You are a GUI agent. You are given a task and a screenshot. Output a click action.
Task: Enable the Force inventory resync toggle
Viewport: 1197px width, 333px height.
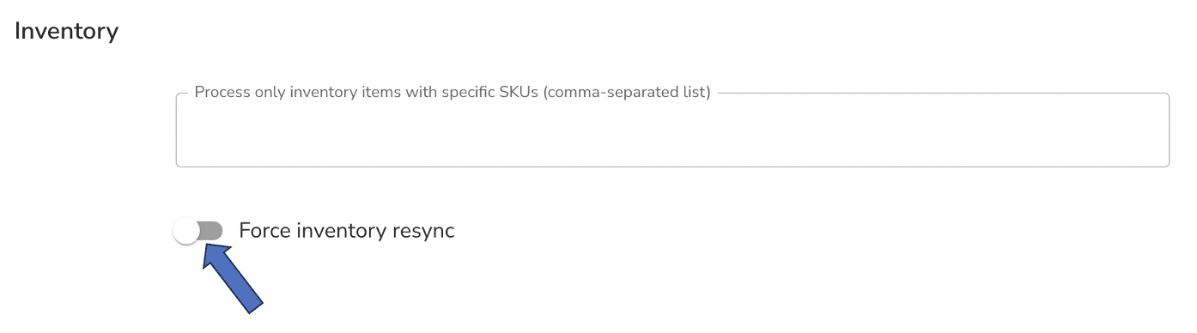point(197,231)
